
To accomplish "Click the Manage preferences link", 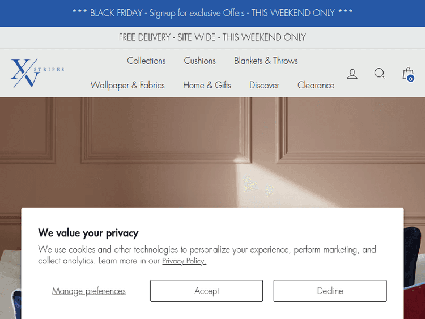I will pos(89,291).
